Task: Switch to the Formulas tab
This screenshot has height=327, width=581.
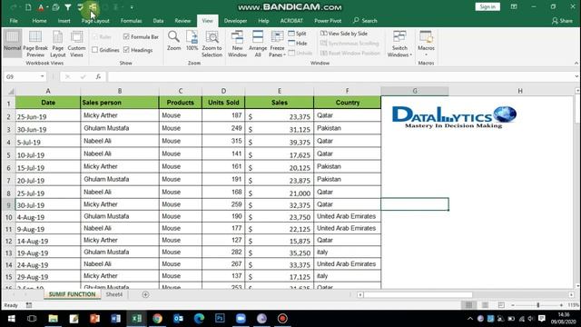Action: (x=131, y=21)
